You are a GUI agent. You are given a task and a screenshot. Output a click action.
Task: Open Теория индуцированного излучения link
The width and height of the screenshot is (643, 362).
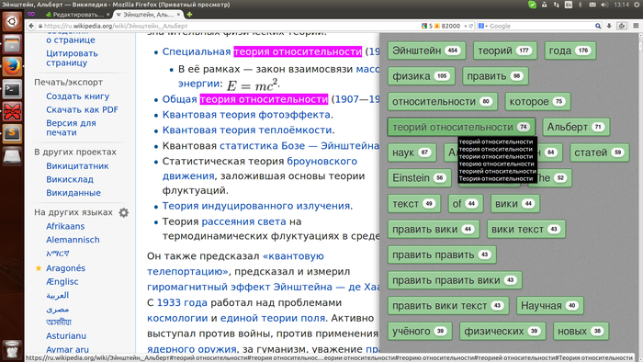pos(256,206)
